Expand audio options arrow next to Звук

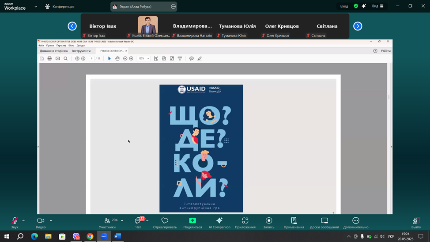[23, 220]
